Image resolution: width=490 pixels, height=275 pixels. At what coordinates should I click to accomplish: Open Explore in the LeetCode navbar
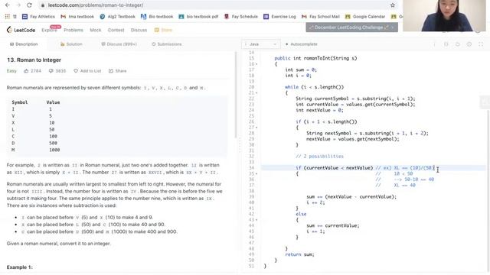[49, 30]
